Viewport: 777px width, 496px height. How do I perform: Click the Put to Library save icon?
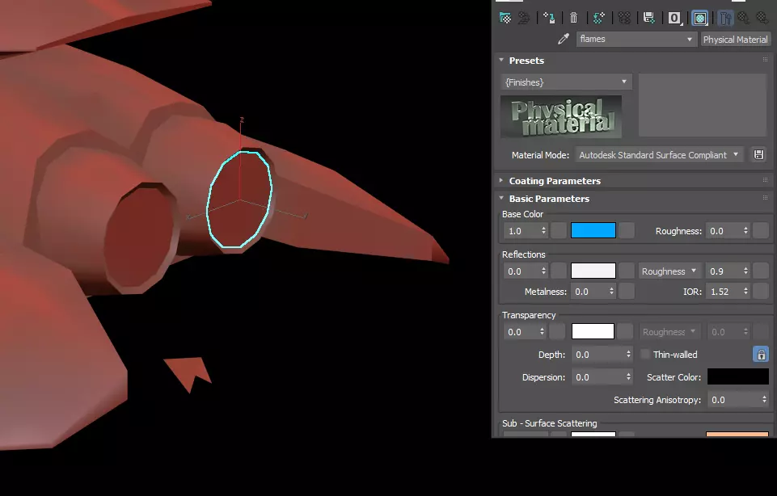(x=648, y=18)
